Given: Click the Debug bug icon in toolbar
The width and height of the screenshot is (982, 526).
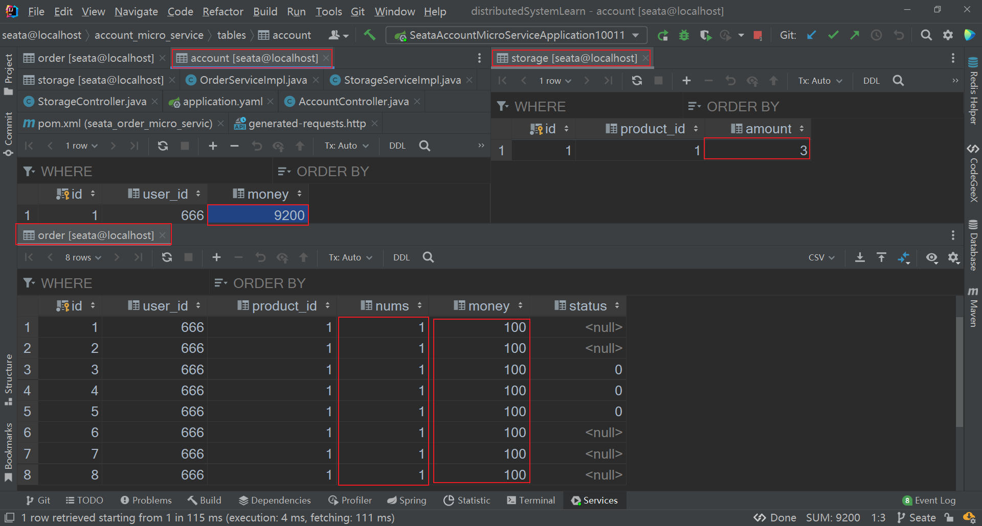Looking at the screenshot, I should pos(684,35).
